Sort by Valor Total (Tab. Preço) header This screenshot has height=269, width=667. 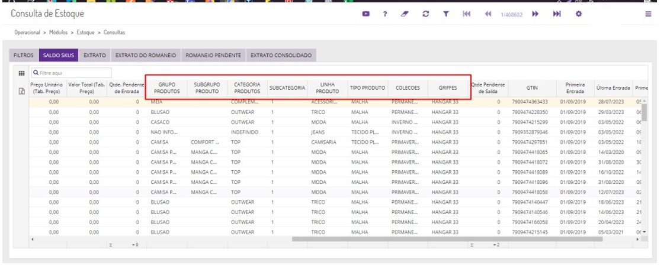click(86, 88)
